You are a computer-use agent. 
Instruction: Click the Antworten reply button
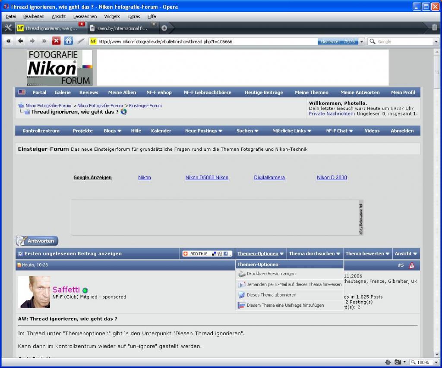click(37, 241)
